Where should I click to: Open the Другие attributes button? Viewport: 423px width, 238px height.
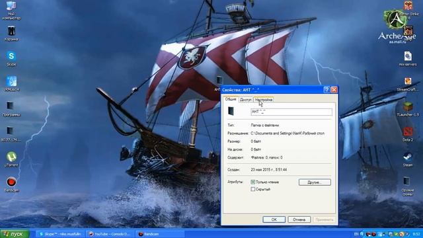pyautogui.click(x=315, y=182)
